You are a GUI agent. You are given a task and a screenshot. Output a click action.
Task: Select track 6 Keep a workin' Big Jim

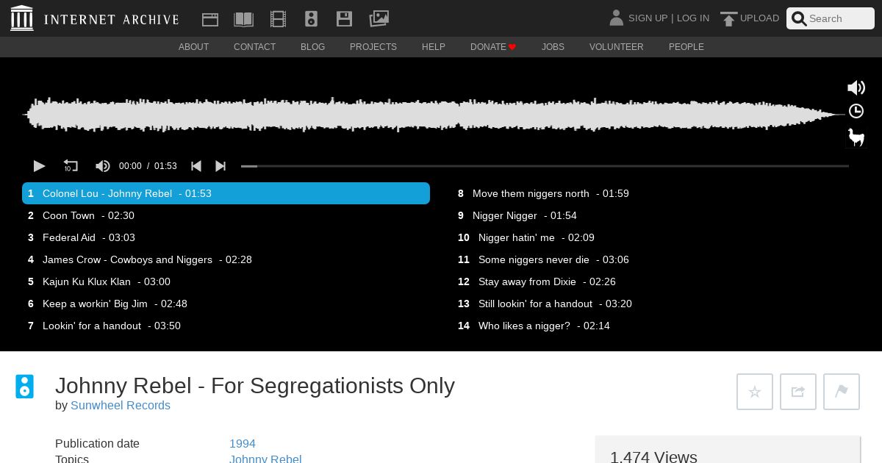[x=226, y=304]
